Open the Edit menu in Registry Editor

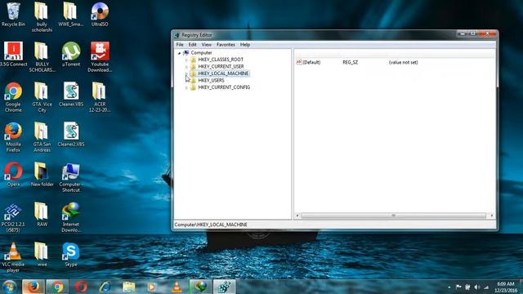pos(193,44)
